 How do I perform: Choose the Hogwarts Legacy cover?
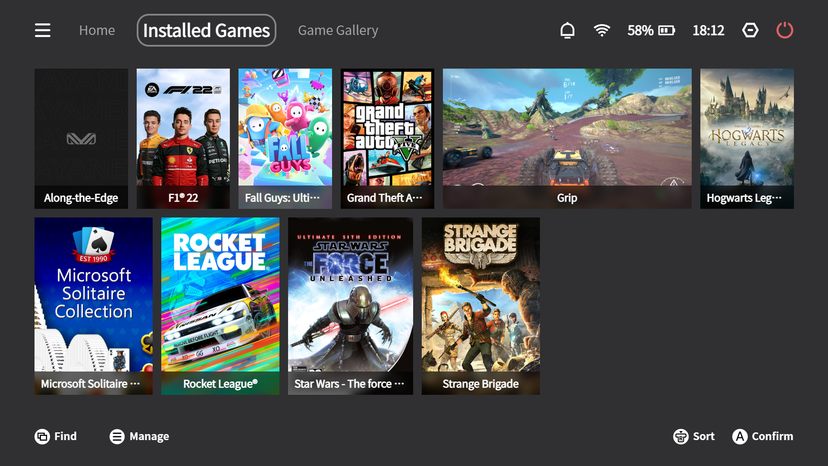tap(747, 139)
